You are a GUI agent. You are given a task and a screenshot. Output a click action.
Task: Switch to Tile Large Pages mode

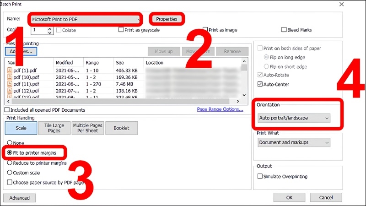(x=54, y=128)
